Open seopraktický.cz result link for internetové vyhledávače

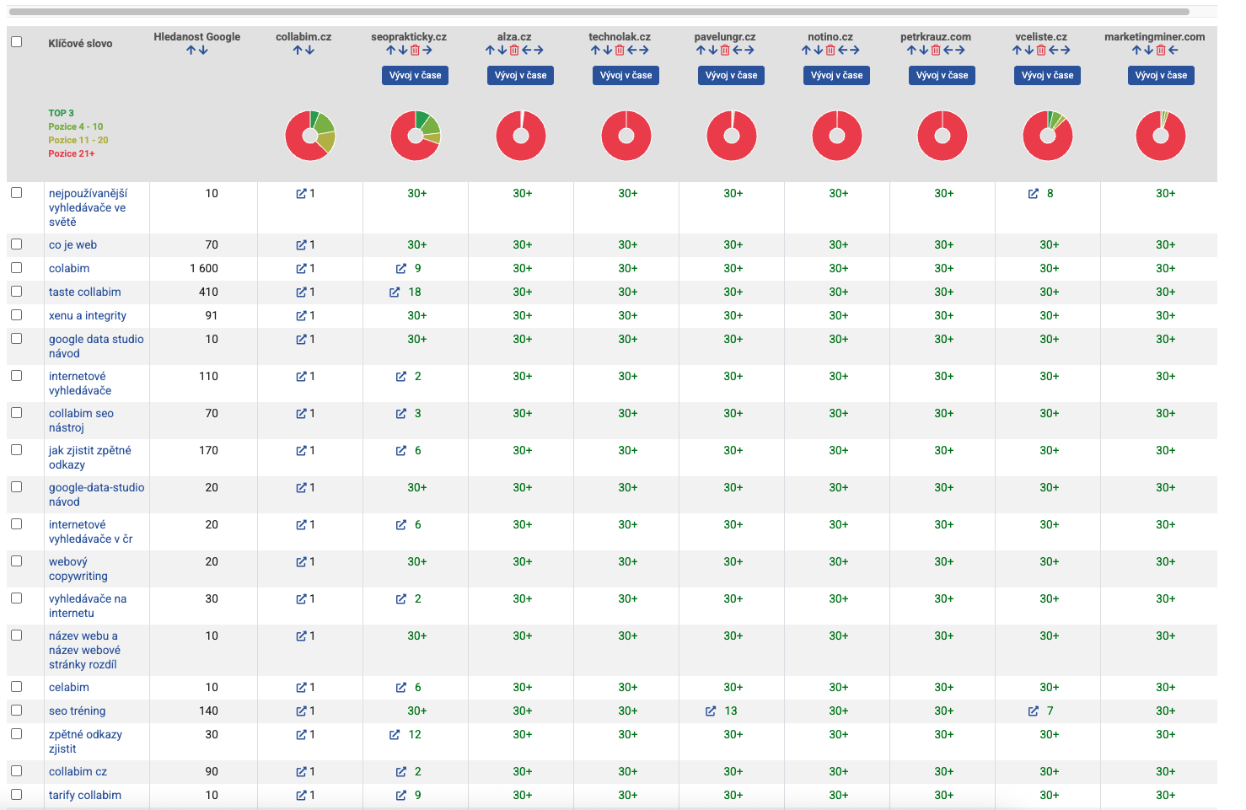pyautogui.click(x=401, y=377)
